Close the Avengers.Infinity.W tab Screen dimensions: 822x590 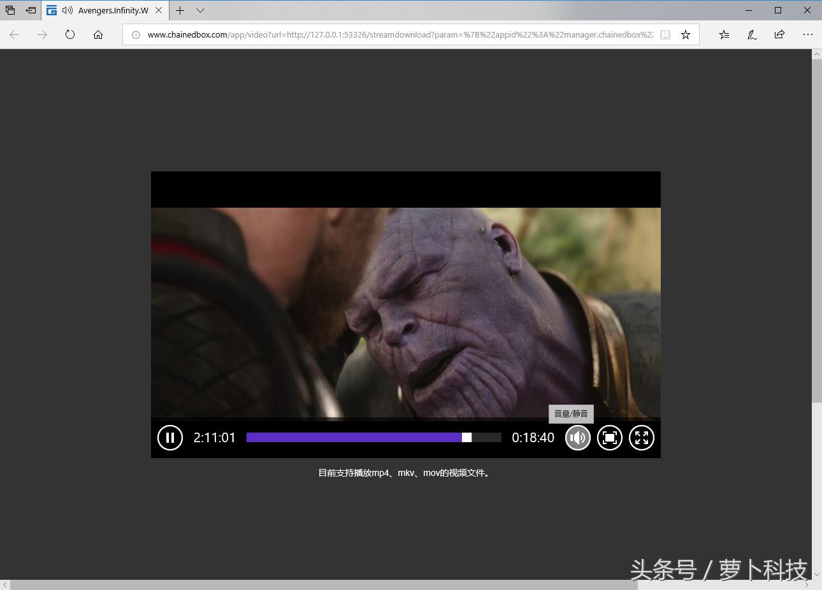coord(159,10)
